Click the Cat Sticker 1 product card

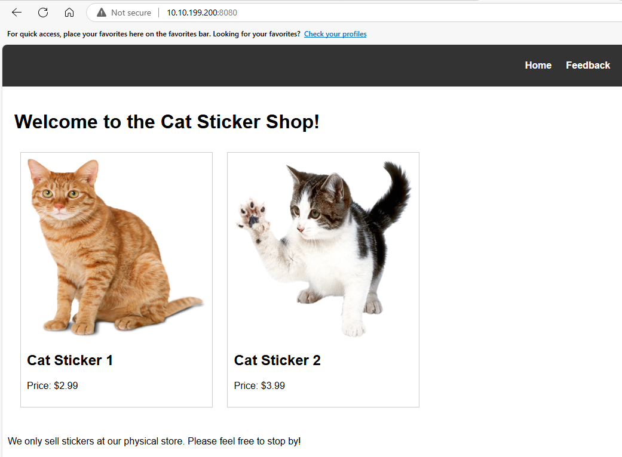click(117, 280)
